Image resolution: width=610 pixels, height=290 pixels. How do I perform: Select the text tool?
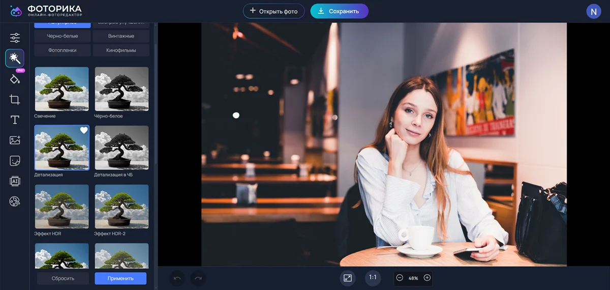tap(15, 120)
